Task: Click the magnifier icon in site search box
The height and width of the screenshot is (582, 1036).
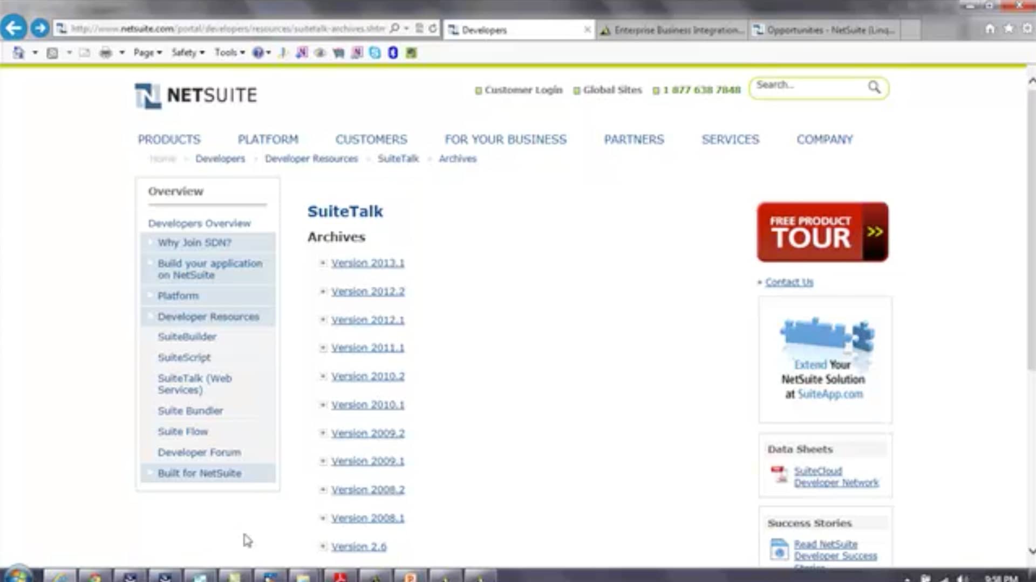Action: click(874, 87)
